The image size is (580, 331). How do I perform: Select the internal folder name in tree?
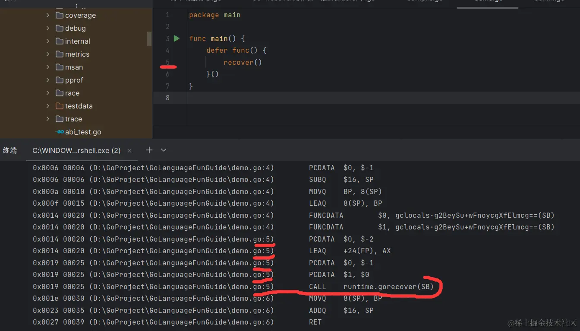pos(78,41)
